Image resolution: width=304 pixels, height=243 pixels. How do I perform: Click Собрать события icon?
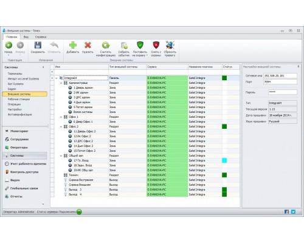[124, 46]
